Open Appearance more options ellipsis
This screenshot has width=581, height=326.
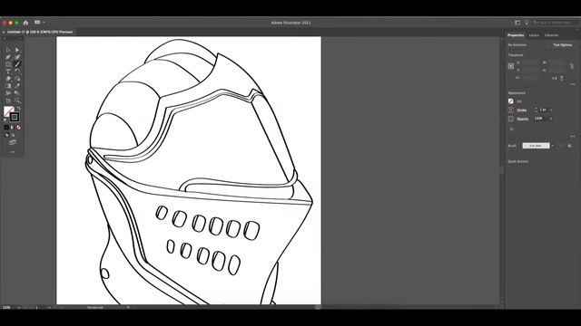pos(573,136)
